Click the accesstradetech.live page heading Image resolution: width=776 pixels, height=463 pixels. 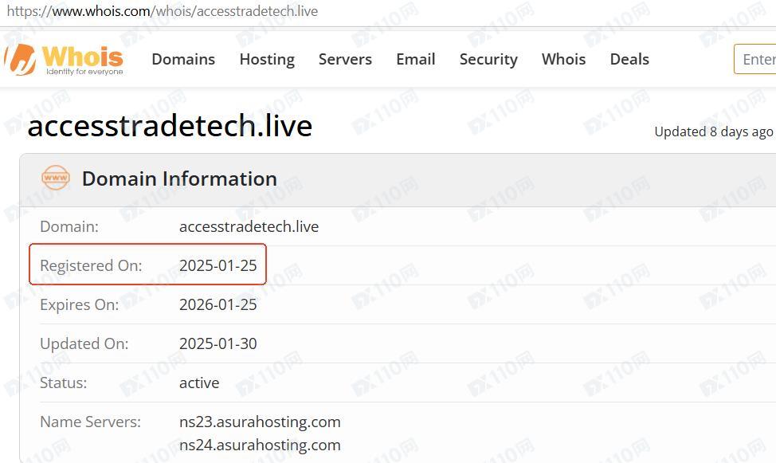(170, 126)
